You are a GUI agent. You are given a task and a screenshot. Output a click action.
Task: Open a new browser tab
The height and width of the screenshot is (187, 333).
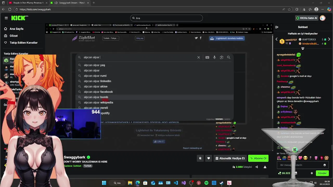coord(94,3)
